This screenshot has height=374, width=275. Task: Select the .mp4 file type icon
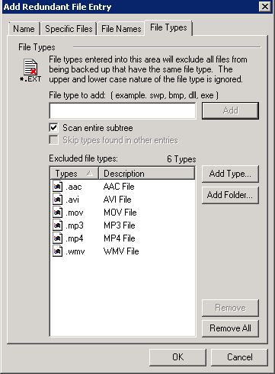click(57, 238)
